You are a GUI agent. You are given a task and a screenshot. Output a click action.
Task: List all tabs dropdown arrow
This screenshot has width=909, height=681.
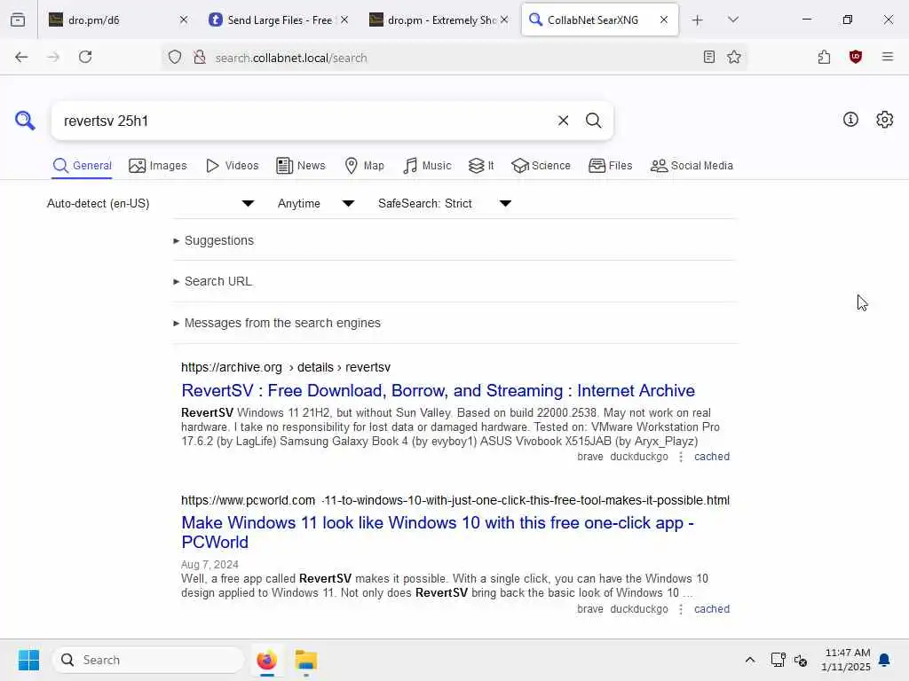[x=733, y=20]
